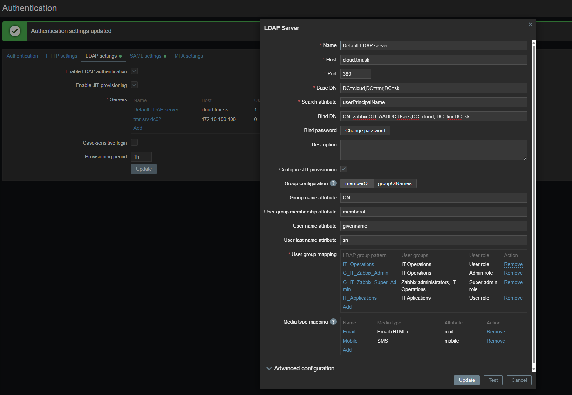Screen dimensions: 572x395
Task: Focus the Description text area
Action: point(433,150)
